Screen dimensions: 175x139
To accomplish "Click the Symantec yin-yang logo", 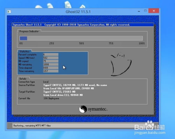I will (83, 109).
